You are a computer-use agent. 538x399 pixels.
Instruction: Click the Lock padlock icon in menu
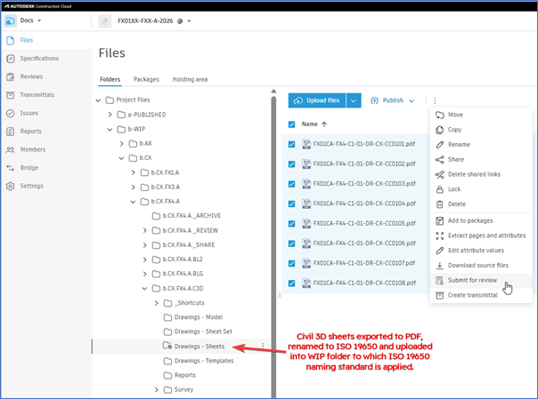coord(439,189)
